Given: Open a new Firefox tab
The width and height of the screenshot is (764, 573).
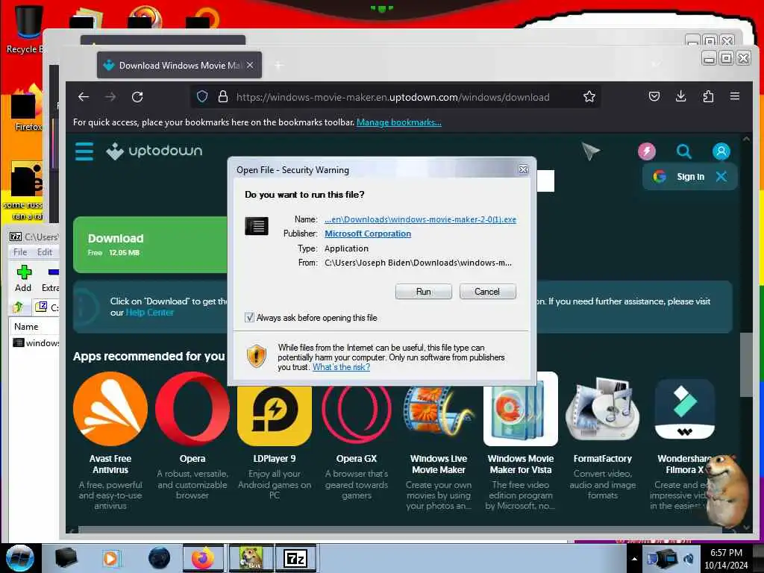Looking at the screenshot, I should [279, 66].
